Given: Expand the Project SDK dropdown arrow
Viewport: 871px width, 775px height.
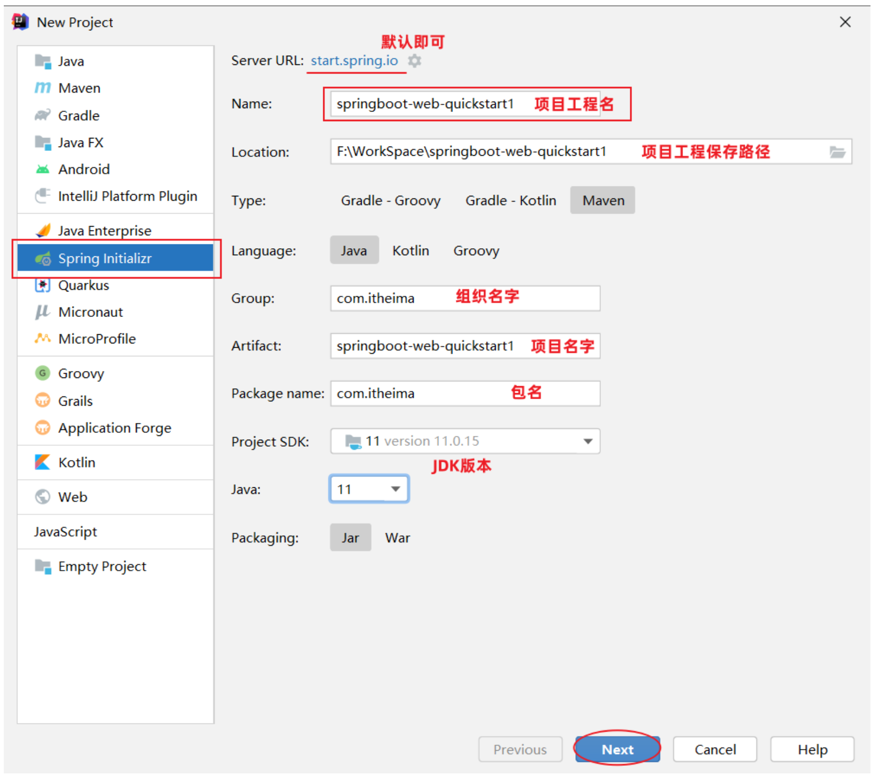Looking at the screenshot, I should (x=588, y=441).
